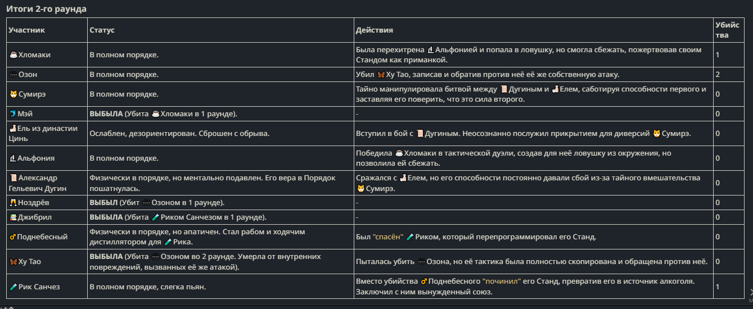
Task: Click the cat emoji in Сумирэ's participant cell
Action: (x=13, y=94)
